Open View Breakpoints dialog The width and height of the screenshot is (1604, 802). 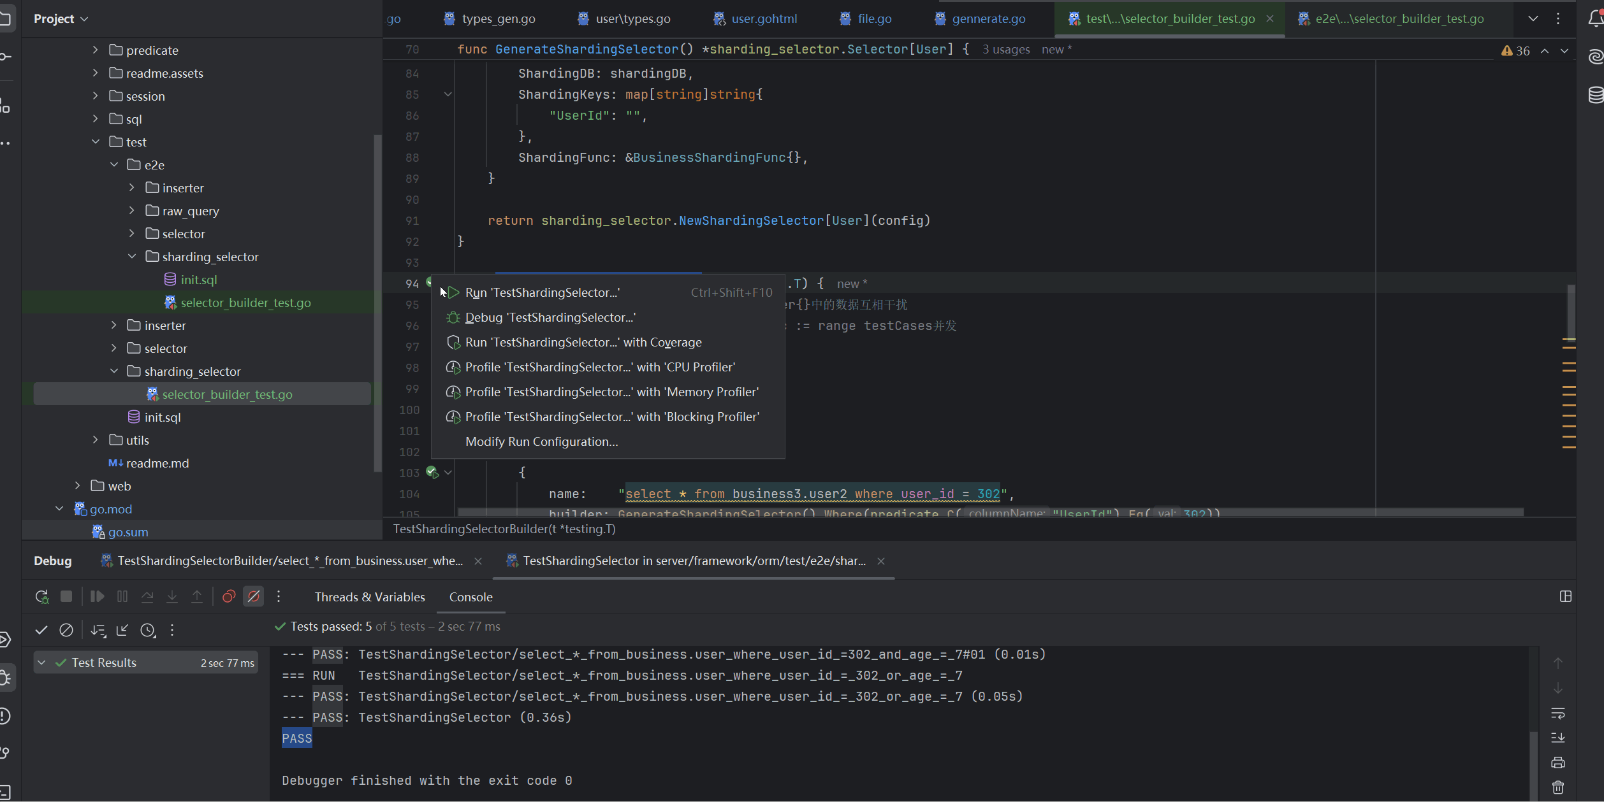point(229,596)
